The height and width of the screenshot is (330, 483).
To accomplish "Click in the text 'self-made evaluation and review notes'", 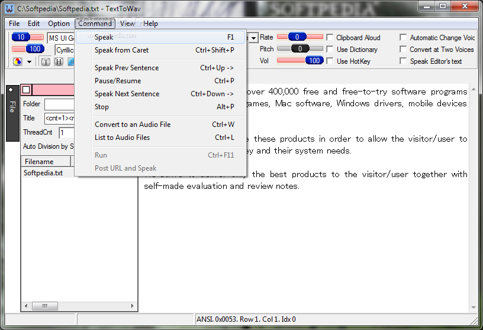I will (221, 186).
